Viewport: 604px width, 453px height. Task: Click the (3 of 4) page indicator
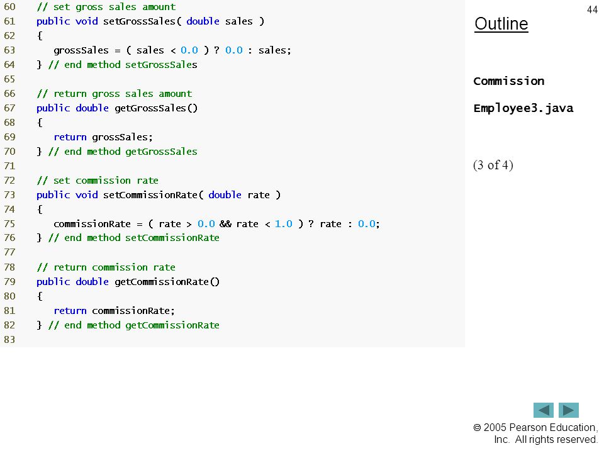point(493,165)
